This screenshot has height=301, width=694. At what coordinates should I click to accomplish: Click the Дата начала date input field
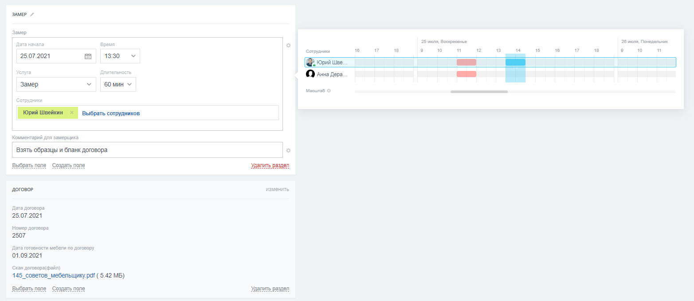point(56,56)
